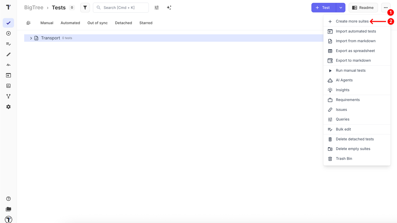Enable the Starred tests filter
Viewport: 397px width, 223px height.
[x=145, y=23]
